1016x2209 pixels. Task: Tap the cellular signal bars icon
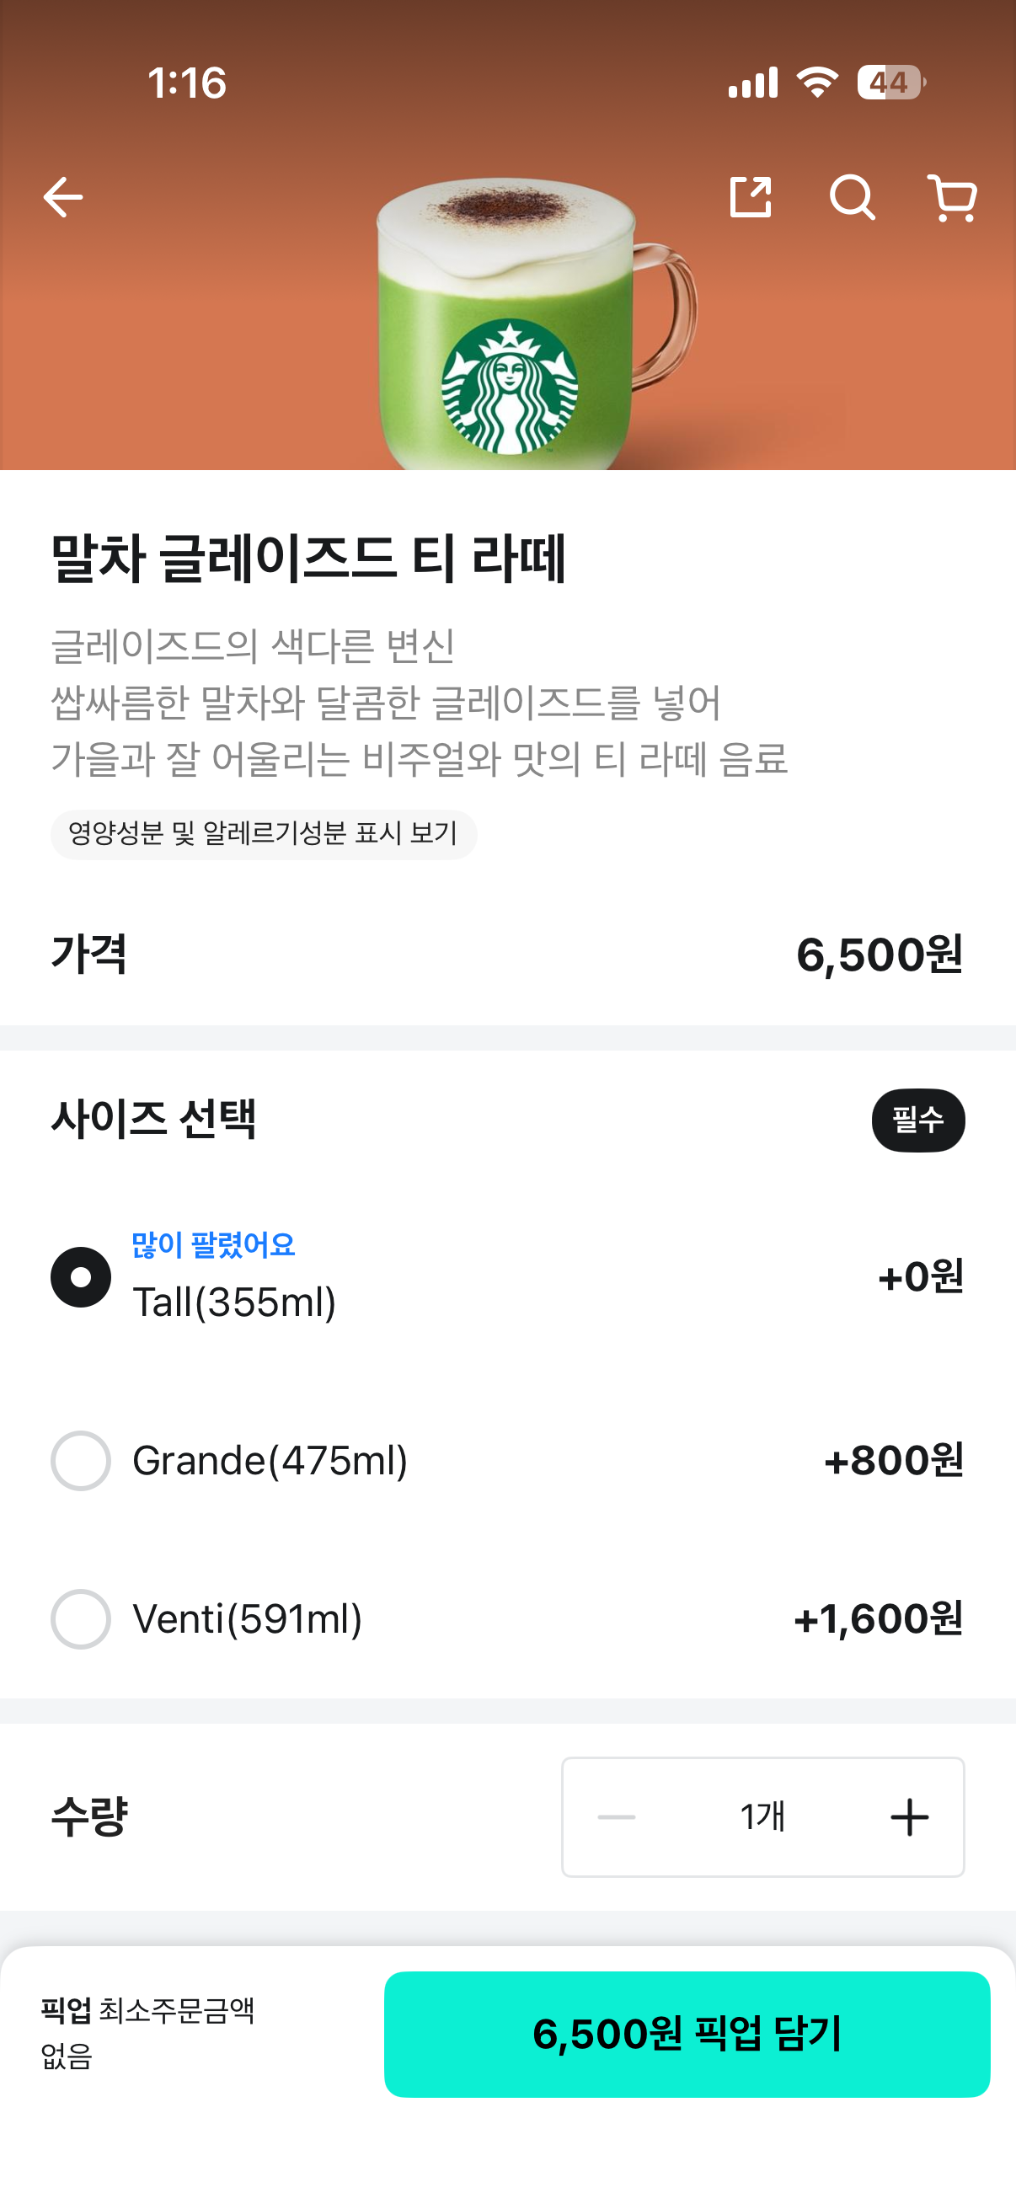(753, 83)
